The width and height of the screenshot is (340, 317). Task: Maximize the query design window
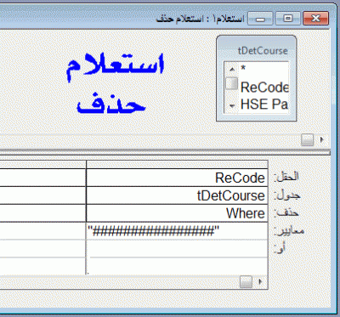(288, 19)
